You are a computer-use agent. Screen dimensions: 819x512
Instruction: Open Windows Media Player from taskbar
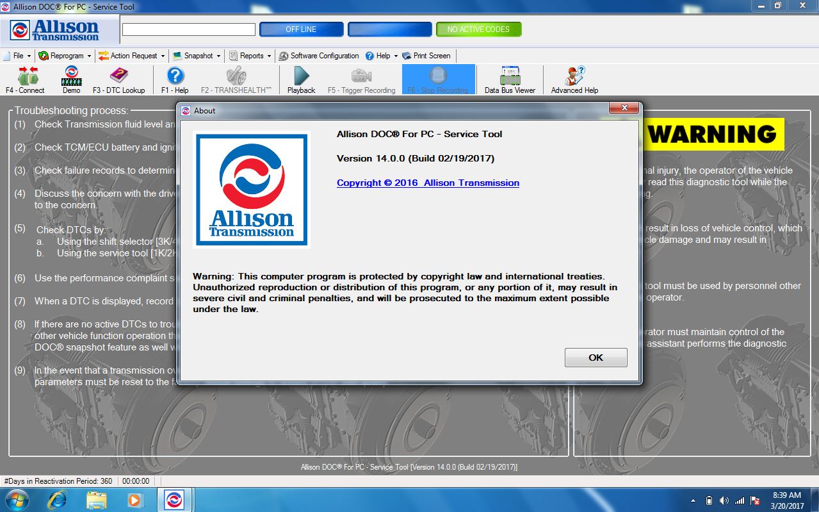tap(134, 500)
